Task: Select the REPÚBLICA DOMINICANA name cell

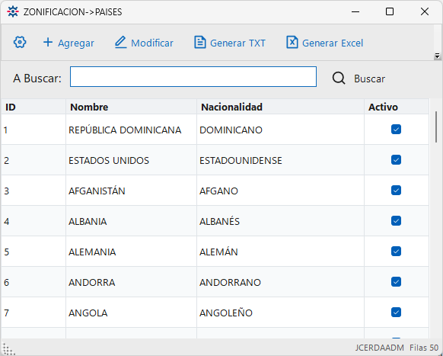Action: click(x=132, y=130)
